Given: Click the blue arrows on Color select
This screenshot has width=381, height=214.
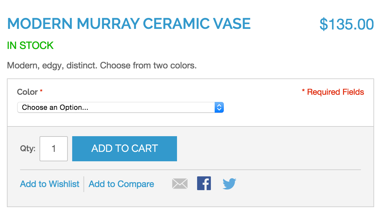Looking at the screenshot, I should (x=219, y=107).
